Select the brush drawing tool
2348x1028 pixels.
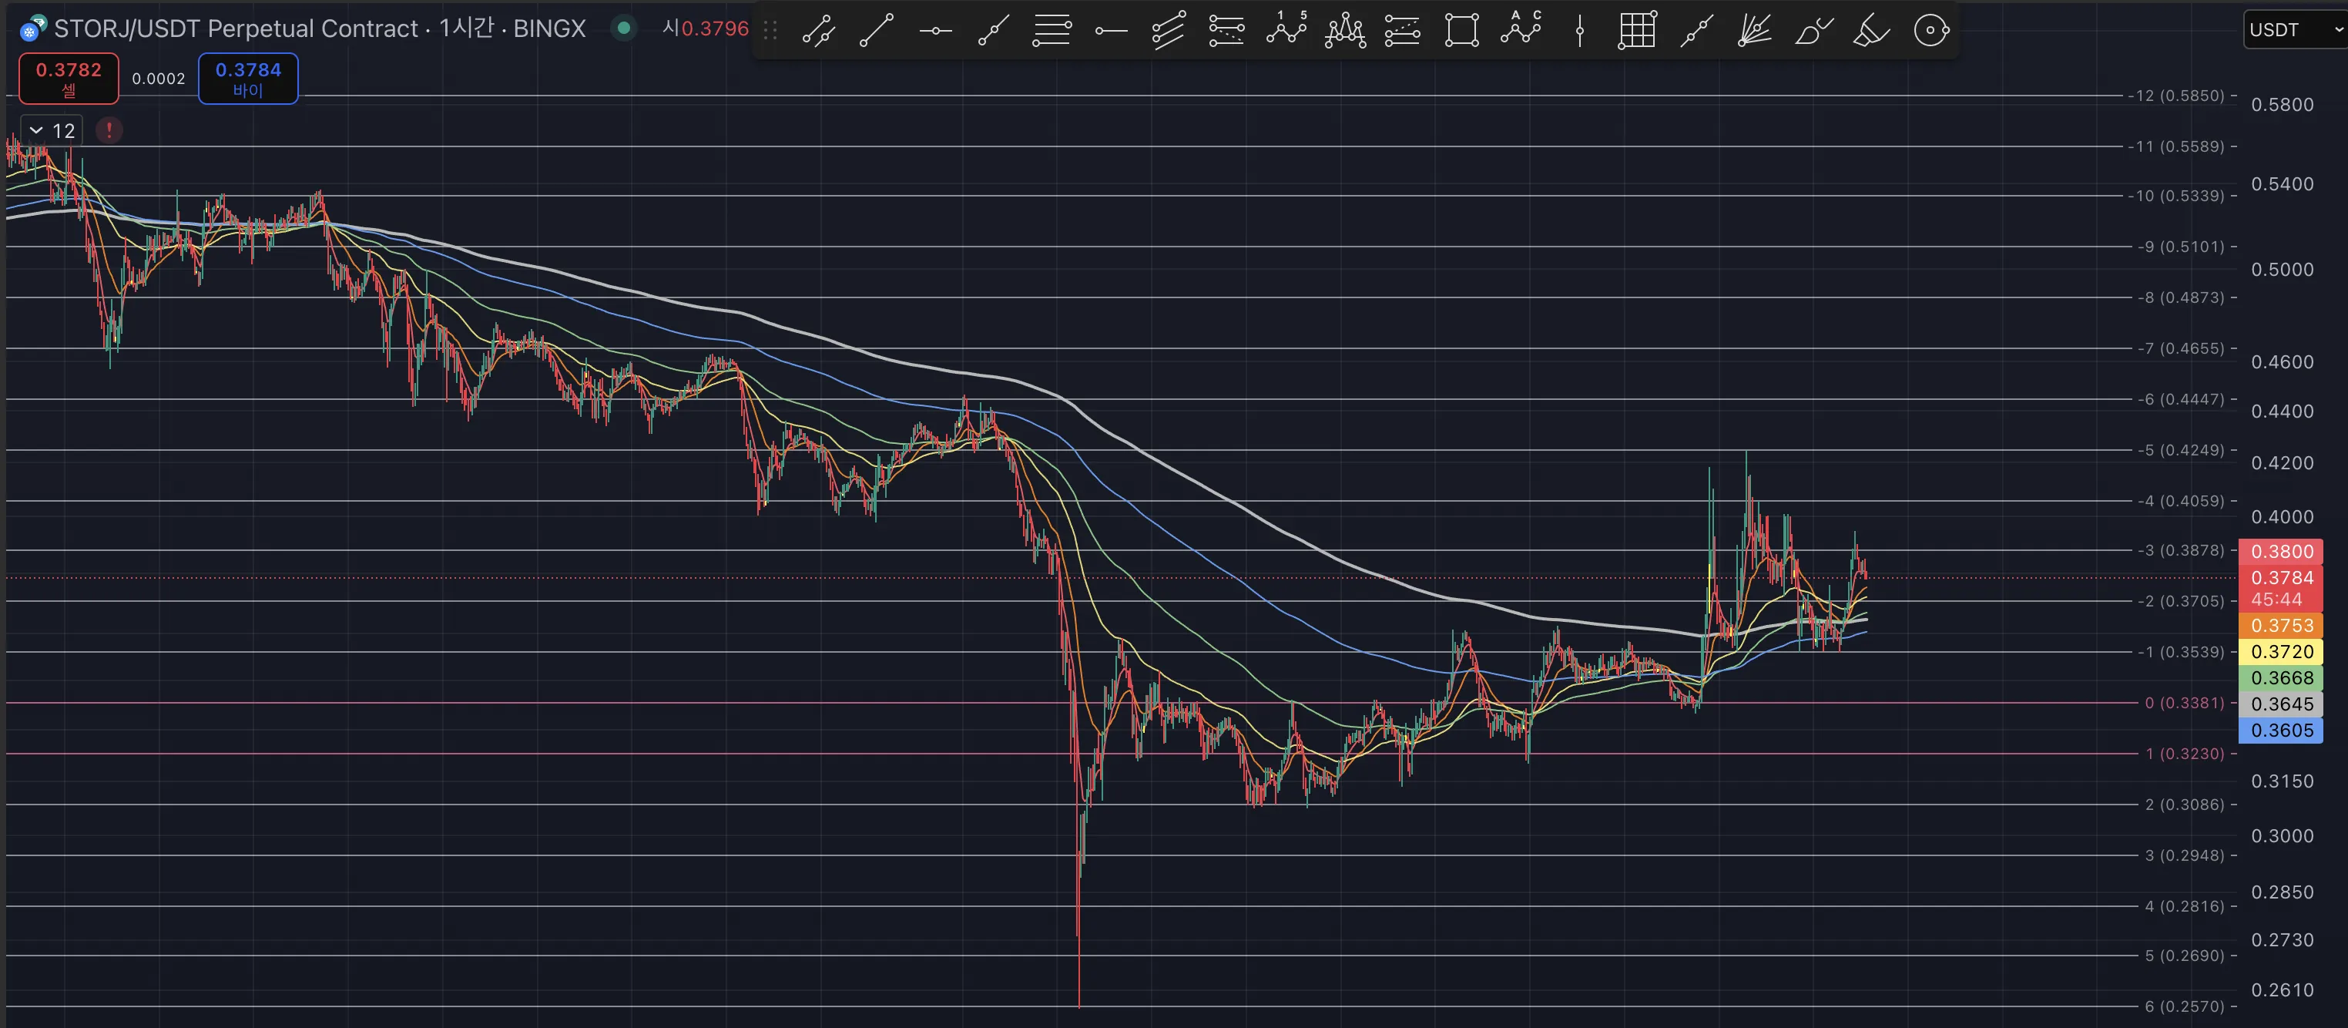(x=1813, y=30)
